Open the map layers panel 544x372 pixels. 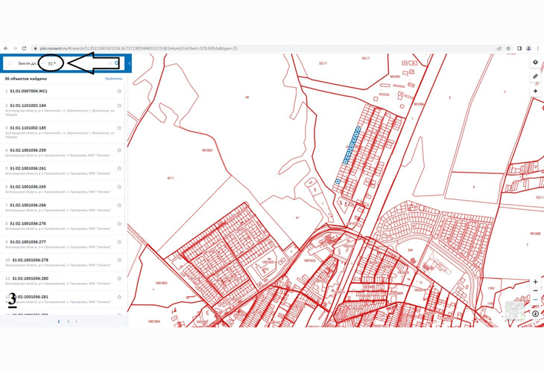pos(535,62)
